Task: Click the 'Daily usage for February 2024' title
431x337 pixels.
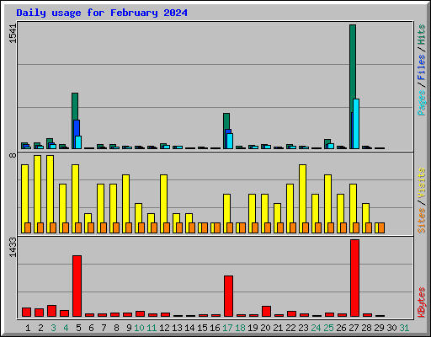Action: coord(102,13)
